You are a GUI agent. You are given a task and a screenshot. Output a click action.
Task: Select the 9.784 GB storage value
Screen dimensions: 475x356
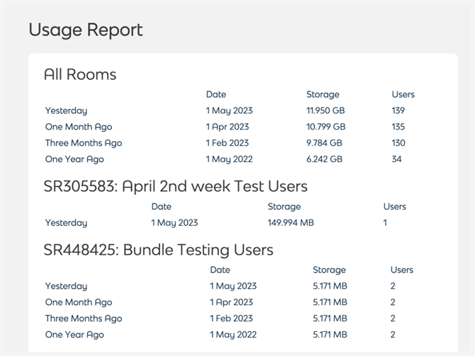(324, 143)
